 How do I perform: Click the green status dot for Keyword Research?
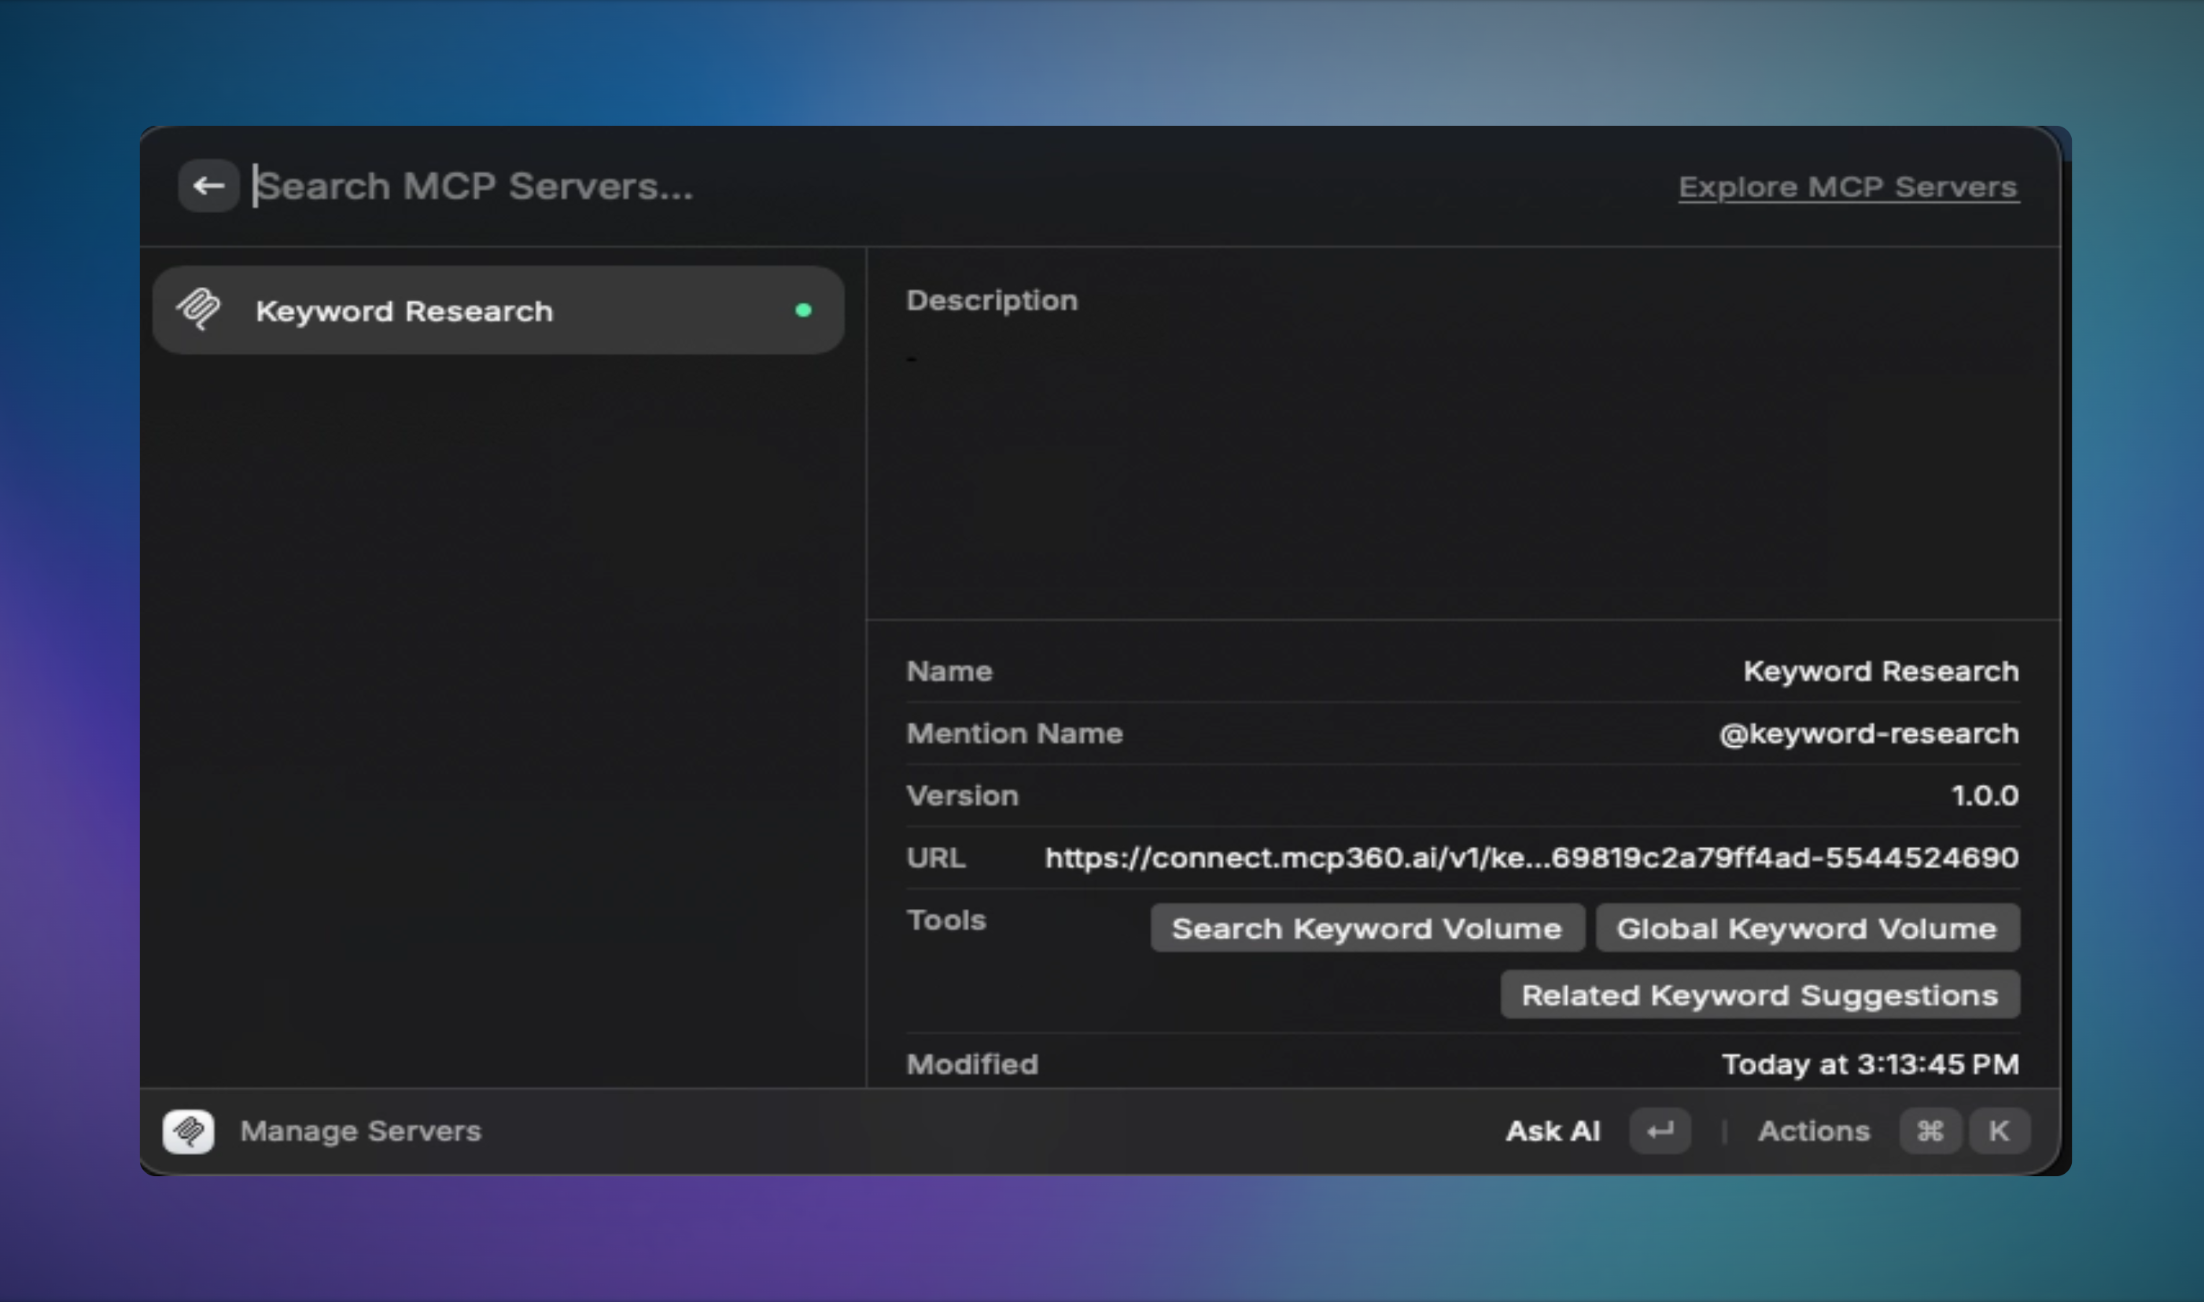(x=803, y=311)
